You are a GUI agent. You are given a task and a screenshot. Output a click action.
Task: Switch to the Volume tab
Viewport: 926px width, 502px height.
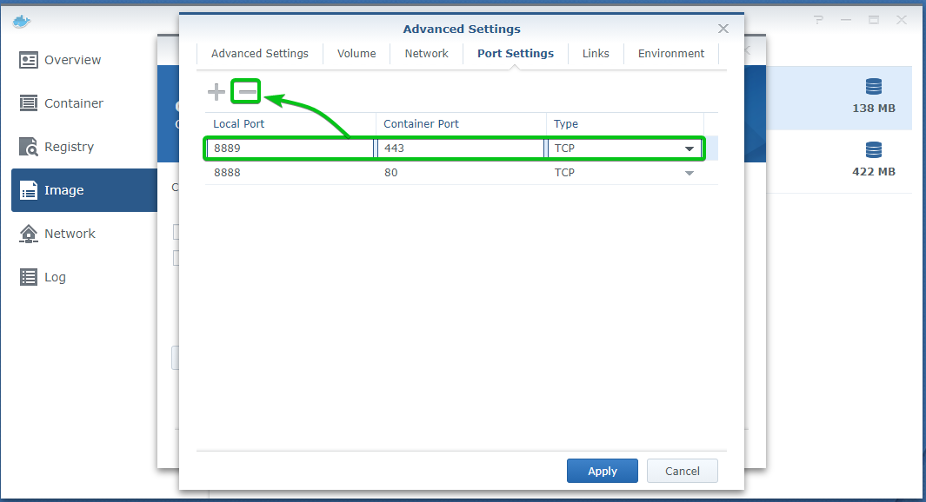click(356, 53)
